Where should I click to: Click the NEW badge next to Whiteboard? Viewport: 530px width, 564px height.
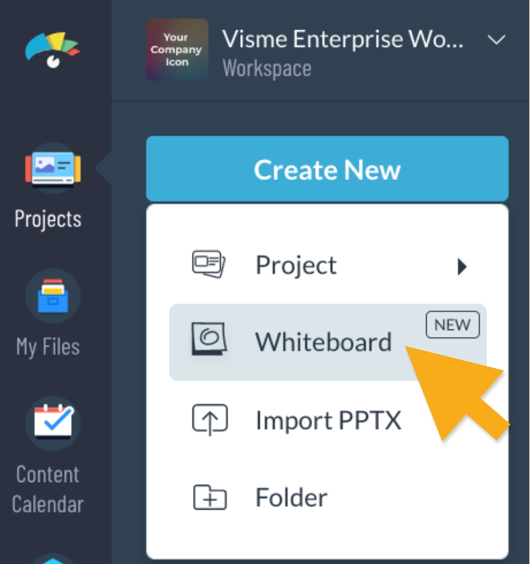click(x=452, y=324)
